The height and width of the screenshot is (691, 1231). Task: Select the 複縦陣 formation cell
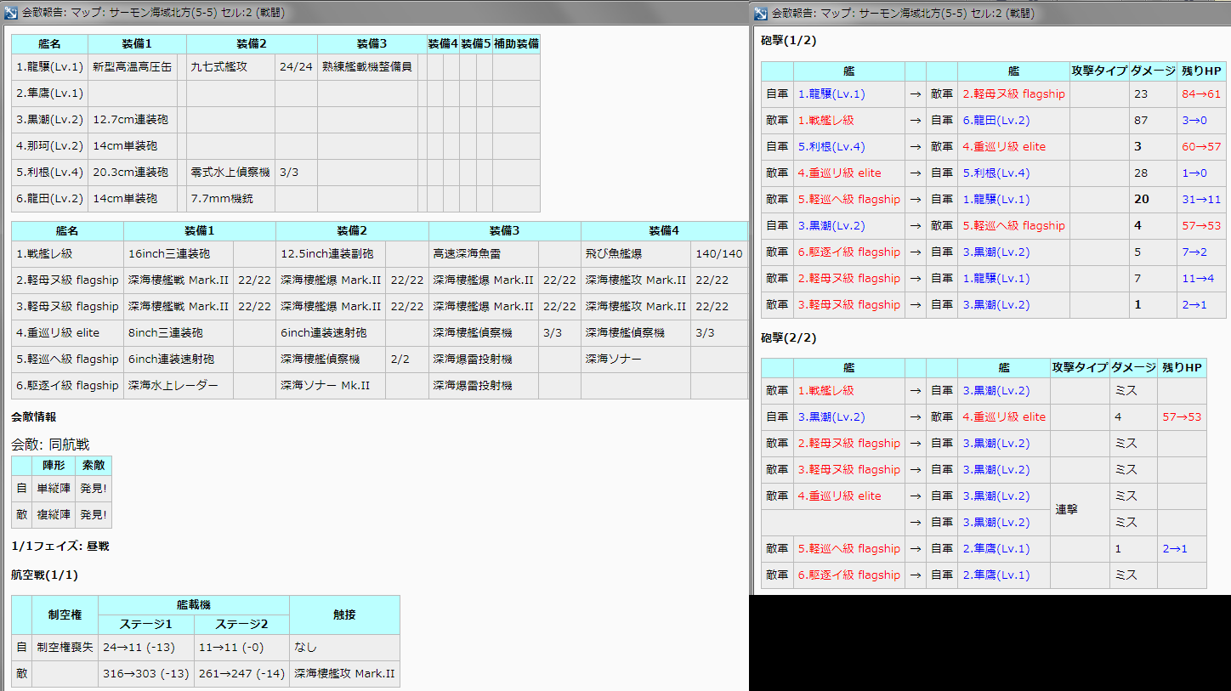pos(54,515)
